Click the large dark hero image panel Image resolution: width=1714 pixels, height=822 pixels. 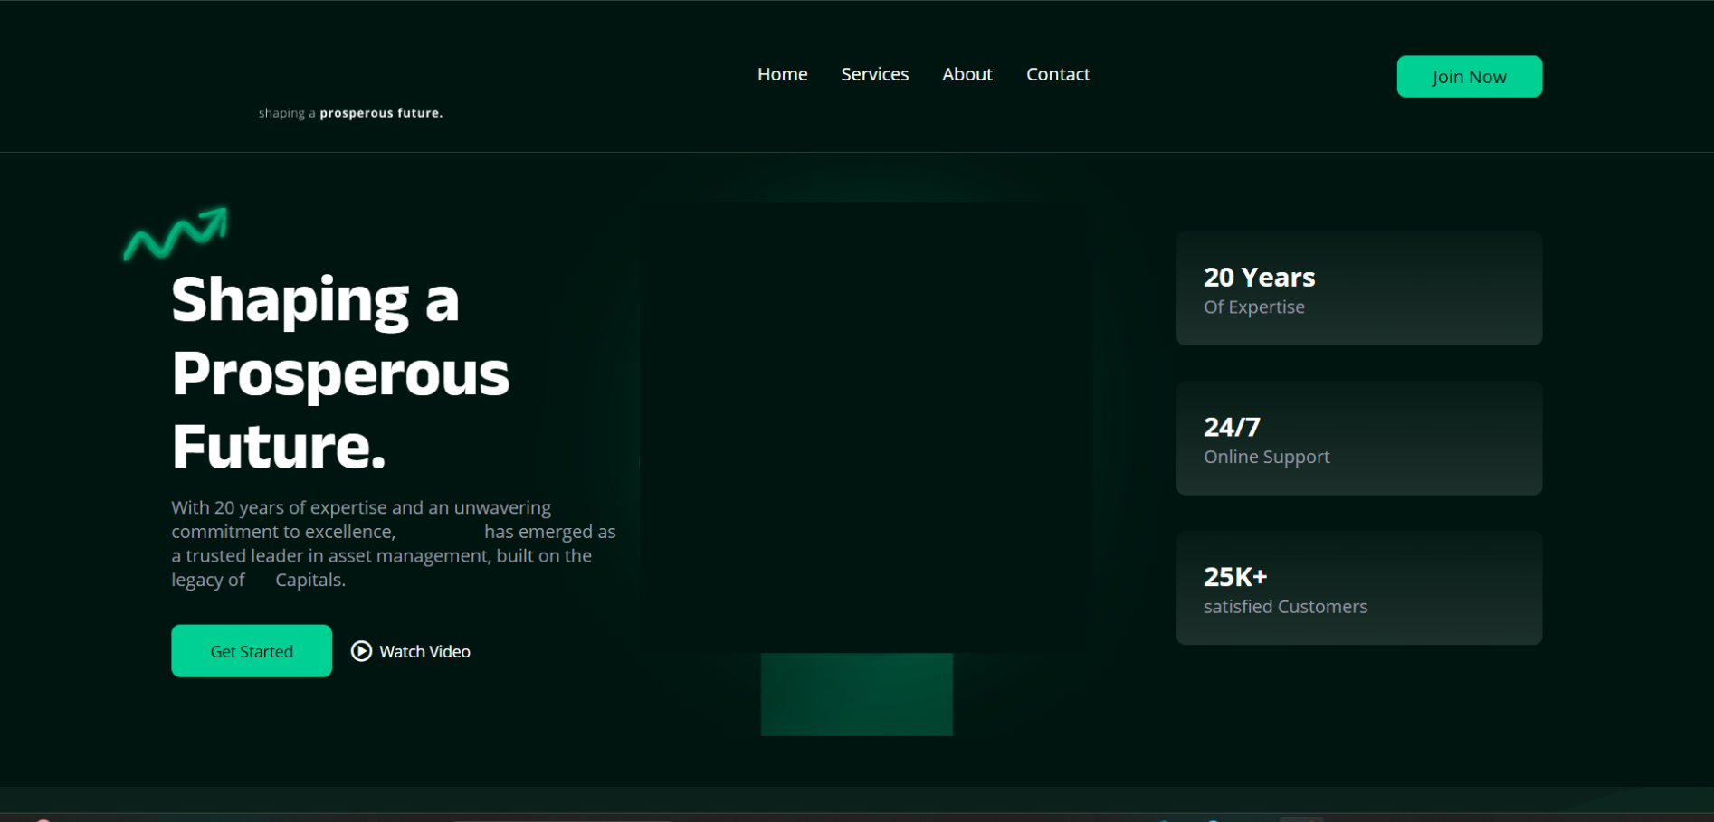tap(865, 425)
